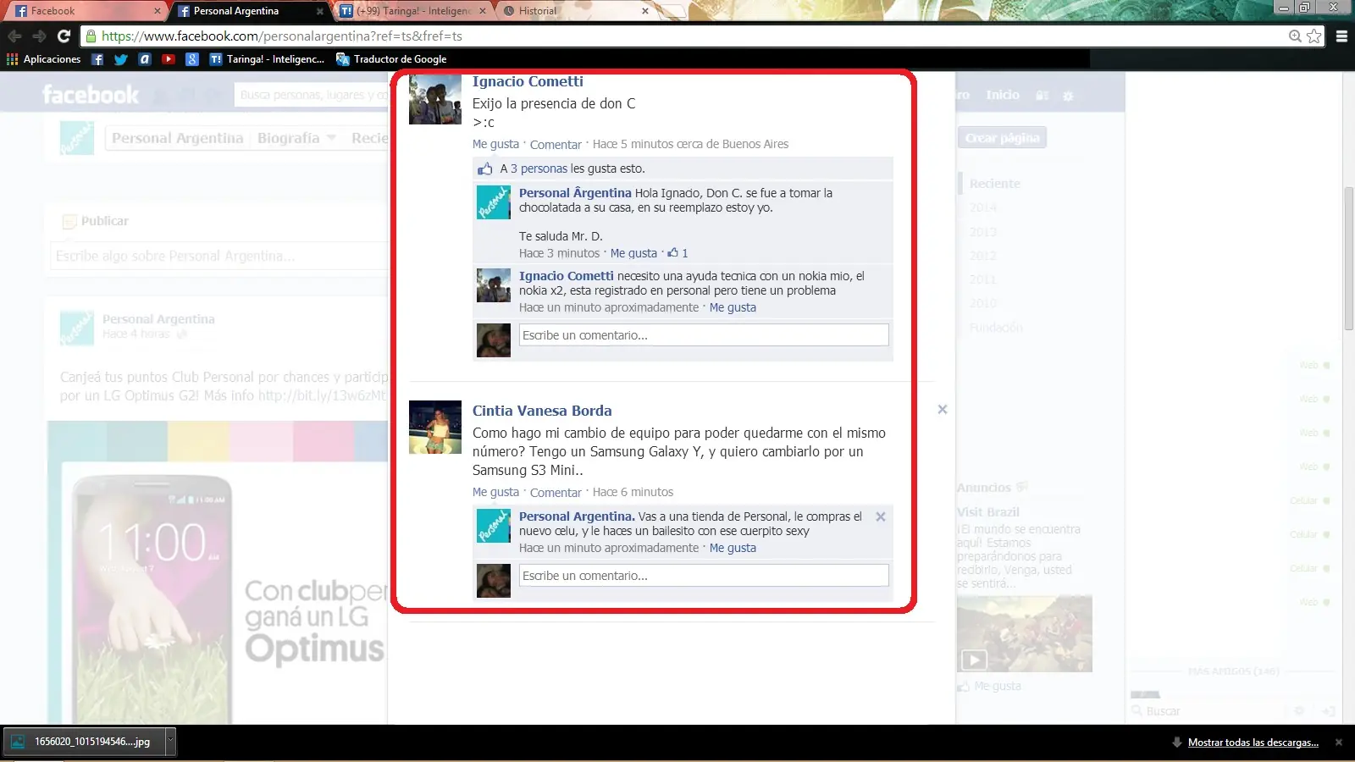Click the browser address bar URL
The image size is (1355, 762).
point(281,36)
